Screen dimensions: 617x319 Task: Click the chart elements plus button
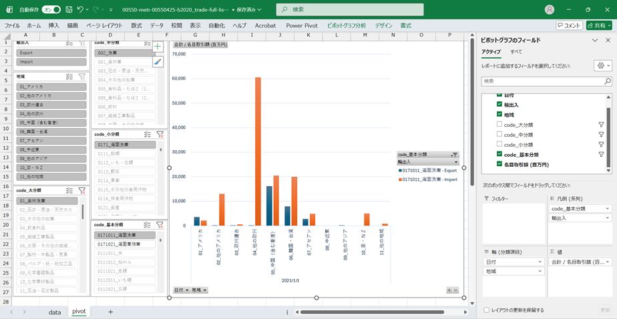point(158,47)
